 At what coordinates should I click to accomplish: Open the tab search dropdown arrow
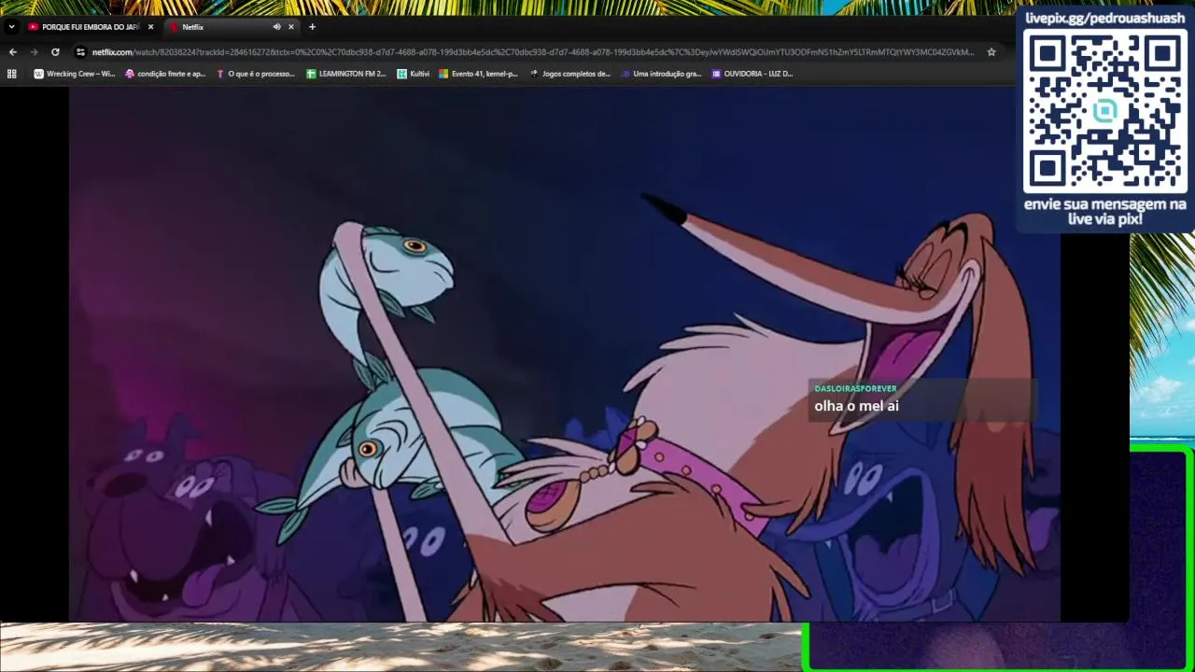(11, 27)
